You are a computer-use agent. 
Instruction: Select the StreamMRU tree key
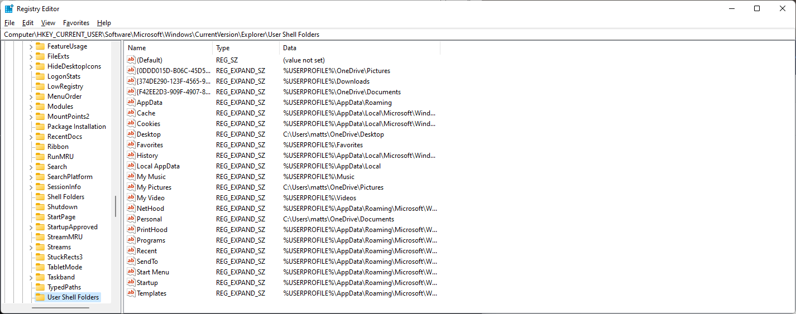[65, 237]
